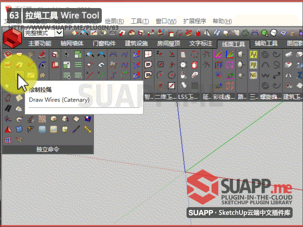Click the green diagonal line icon
The image size is (303, 227).
[x=101, y=75]
